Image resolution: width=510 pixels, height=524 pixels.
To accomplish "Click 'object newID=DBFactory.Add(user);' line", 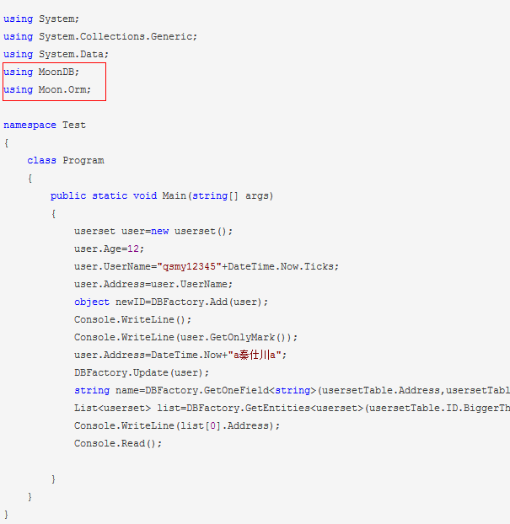I will 171,302.
